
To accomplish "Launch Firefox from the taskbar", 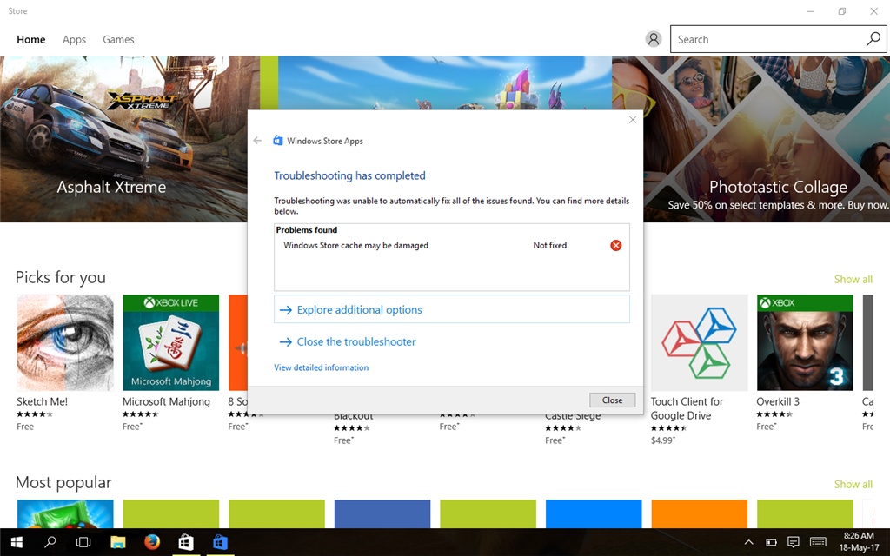I will pyautogui.click(x=151, y=542).
